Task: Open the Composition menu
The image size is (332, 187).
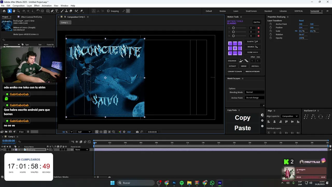Action: pyautogui.click(x=18, y=6)
